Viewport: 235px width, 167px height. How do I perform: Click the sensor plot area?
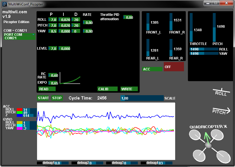(x=106, y=131)
